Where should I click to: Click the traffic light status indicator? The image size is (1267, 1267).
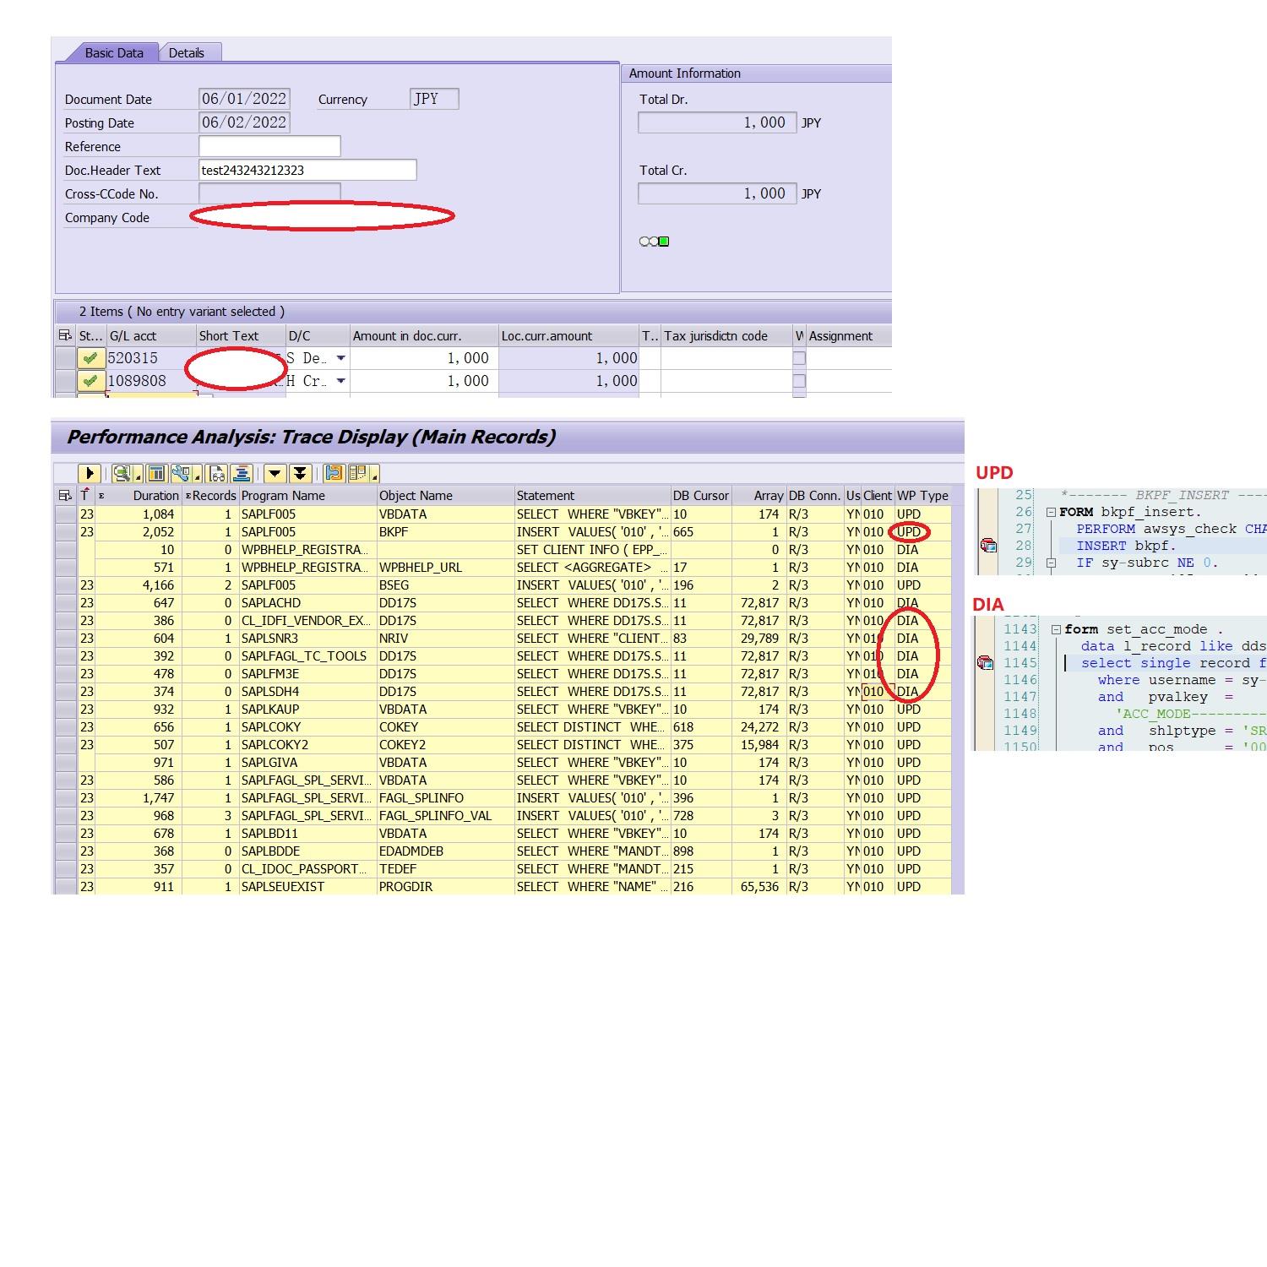coord(655,242)
